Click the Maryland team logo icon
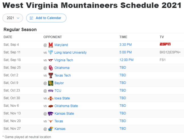The image size is (184, 140). pos(51,45)
